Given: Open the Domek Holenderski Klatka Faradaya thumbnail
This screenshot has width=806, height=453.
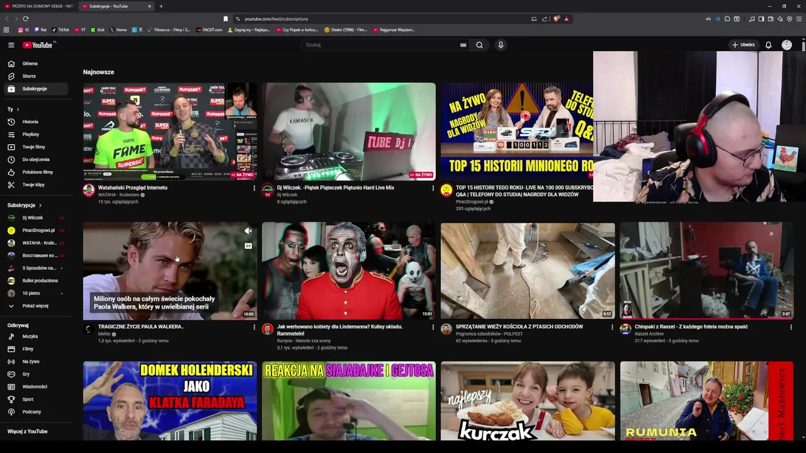Looking at the screenshot, I should pos(170,400).
